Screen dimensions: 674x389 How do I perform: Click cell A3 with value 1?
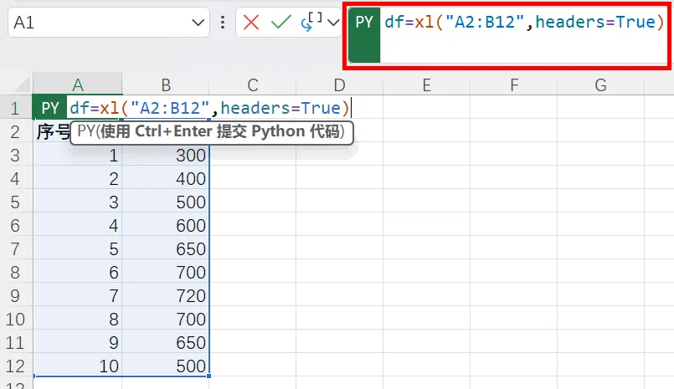tap(78, 155)
